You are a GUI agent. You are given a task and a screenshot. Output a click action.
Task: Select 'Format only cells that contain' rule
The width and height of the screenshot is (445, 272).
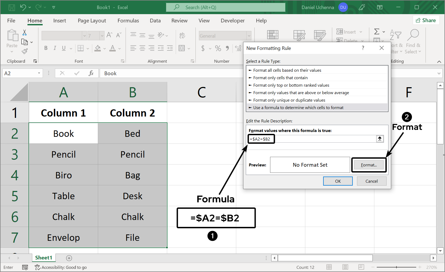click(280, 78)
